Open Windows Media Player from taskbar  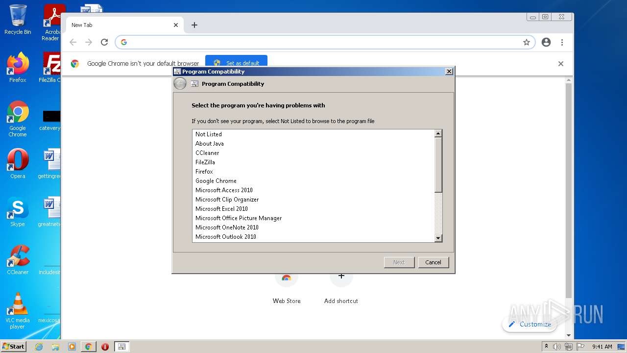72,347
